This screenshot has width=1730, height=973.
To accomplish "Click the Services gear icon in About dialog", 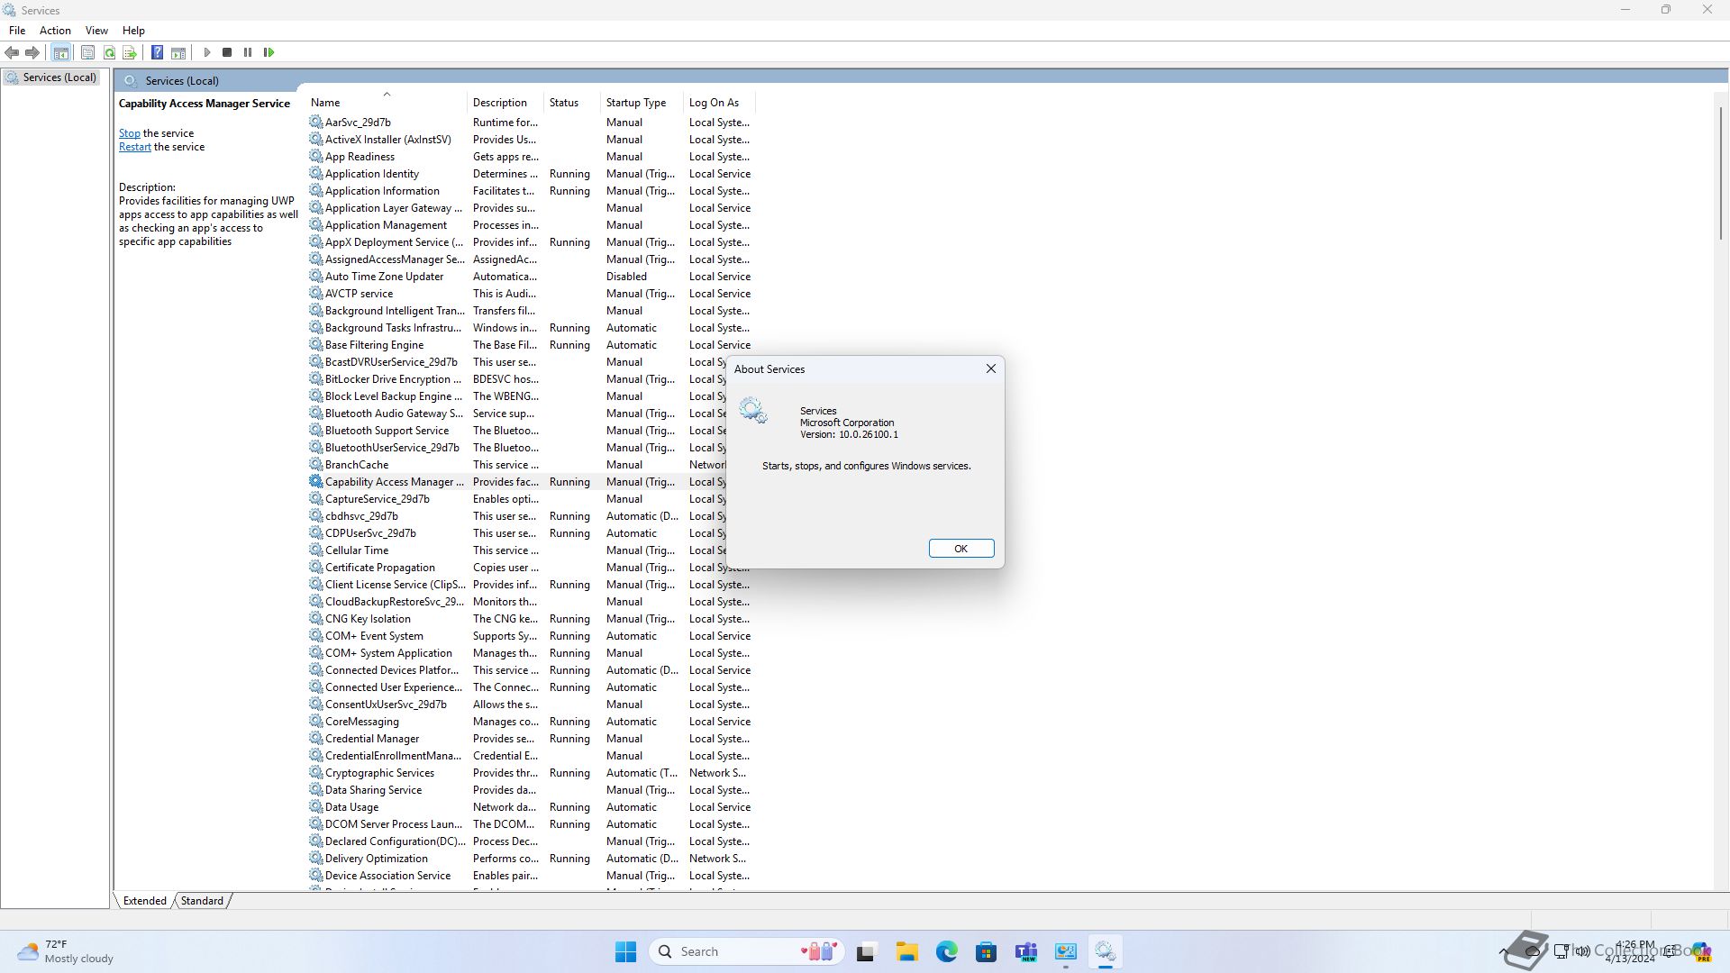I will click(x=753, y=411).
